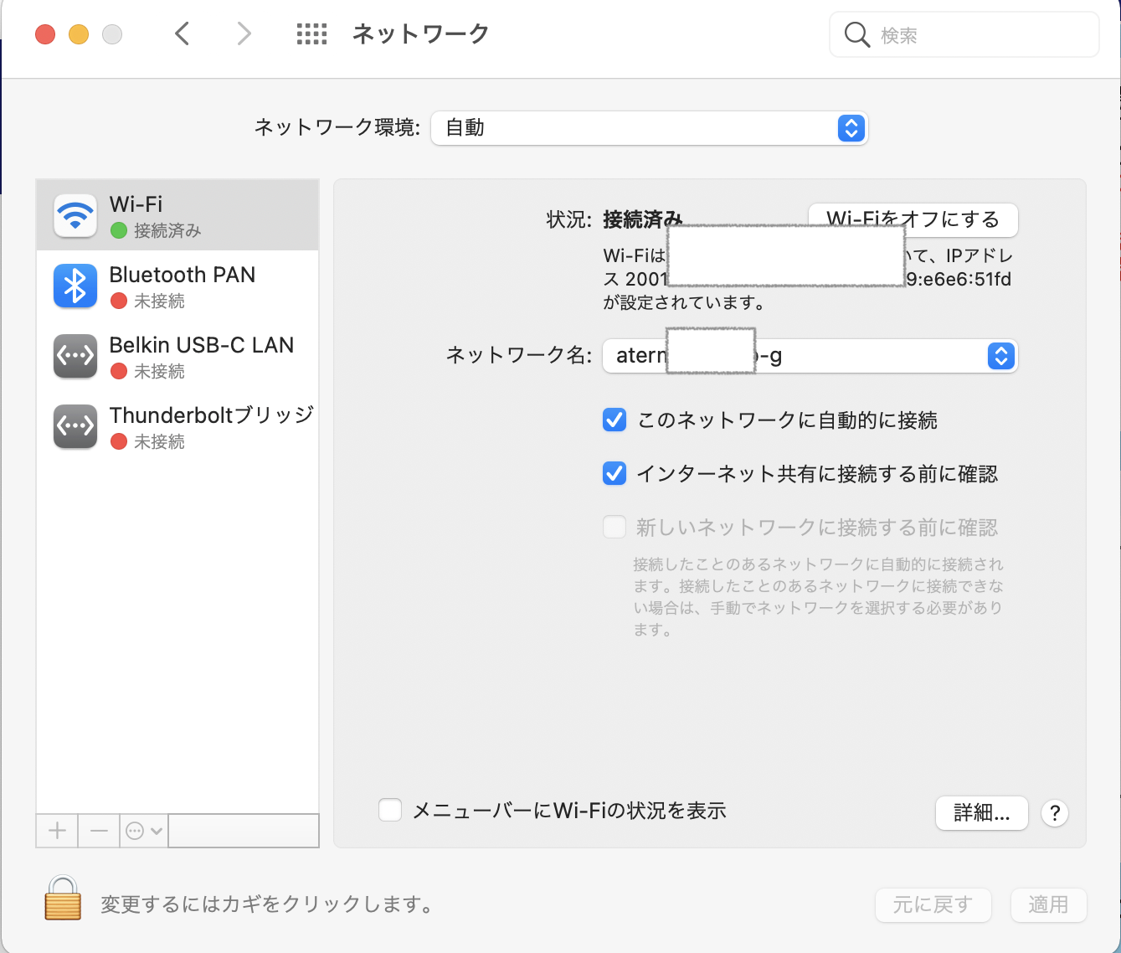Focus the 検索 search field
Screen dimensions: 1121x953
coord(964,34)
